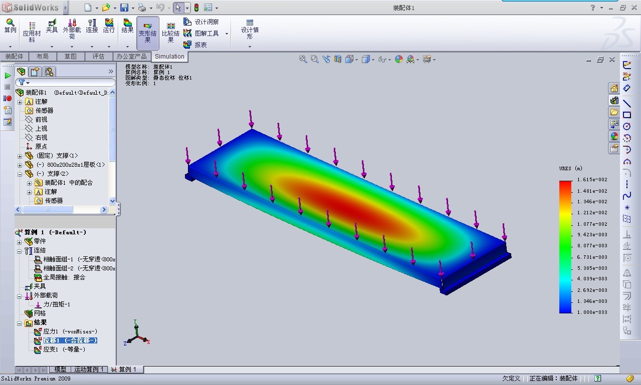Click the Rebuild traffic light icon
This screenshot has height=385, width=641.
coord(196,8)
